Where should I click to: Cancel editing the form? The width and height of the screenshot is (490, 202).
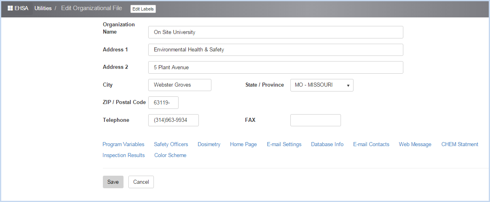click(x=141, y=182)
